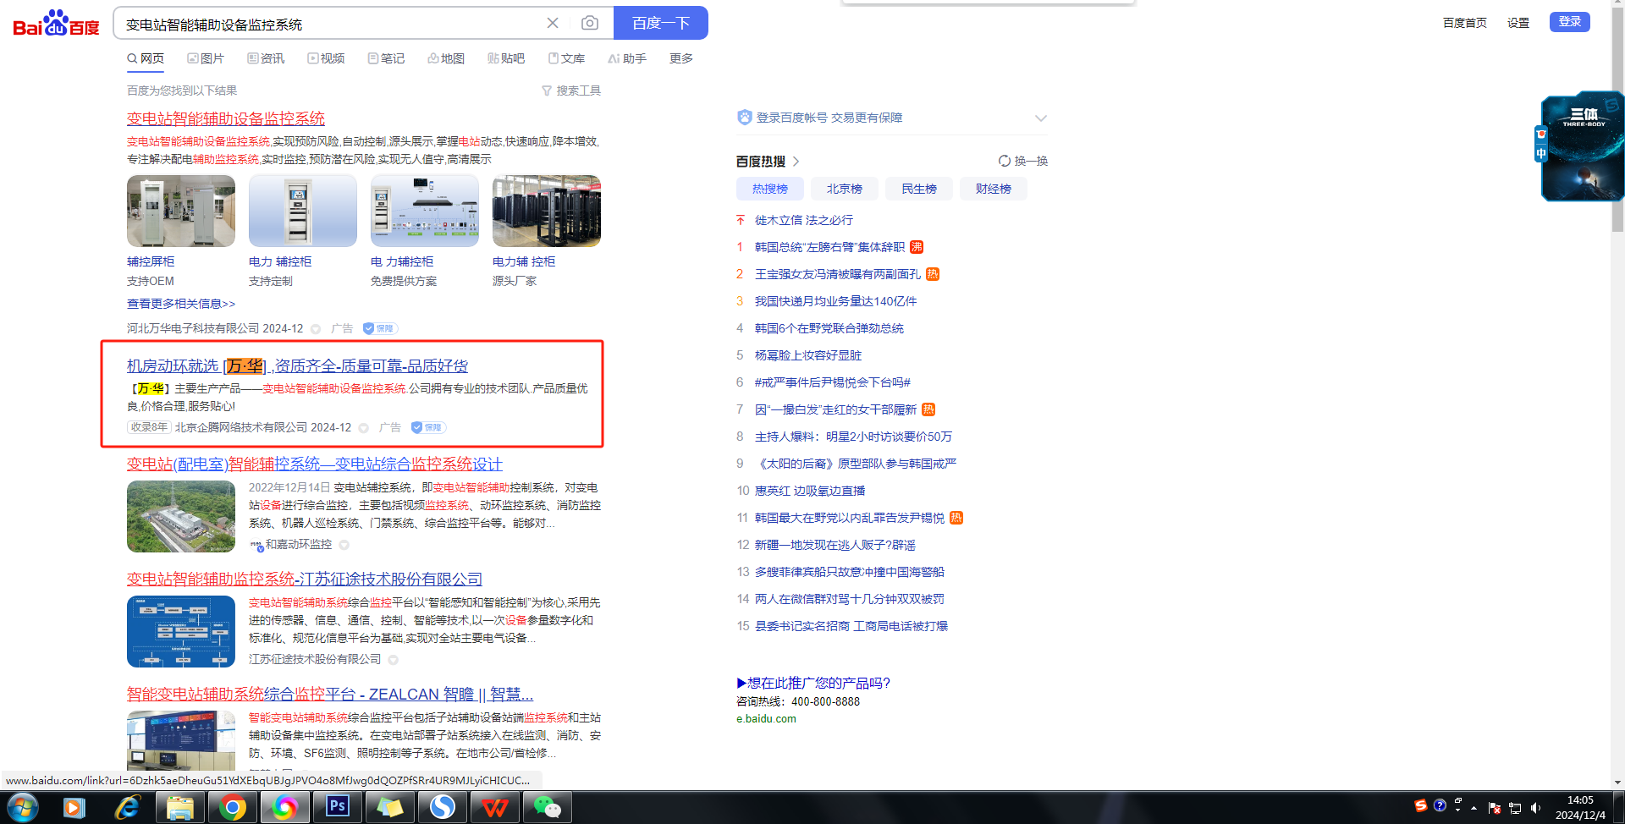Open 查看更多相关信息 link

pyautogui.click(x=181, y=304)
